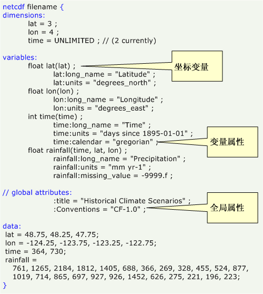Click the 全局属性 yellow callout box
The width and height of the screenshot is (263, 294).
(232, 208)
